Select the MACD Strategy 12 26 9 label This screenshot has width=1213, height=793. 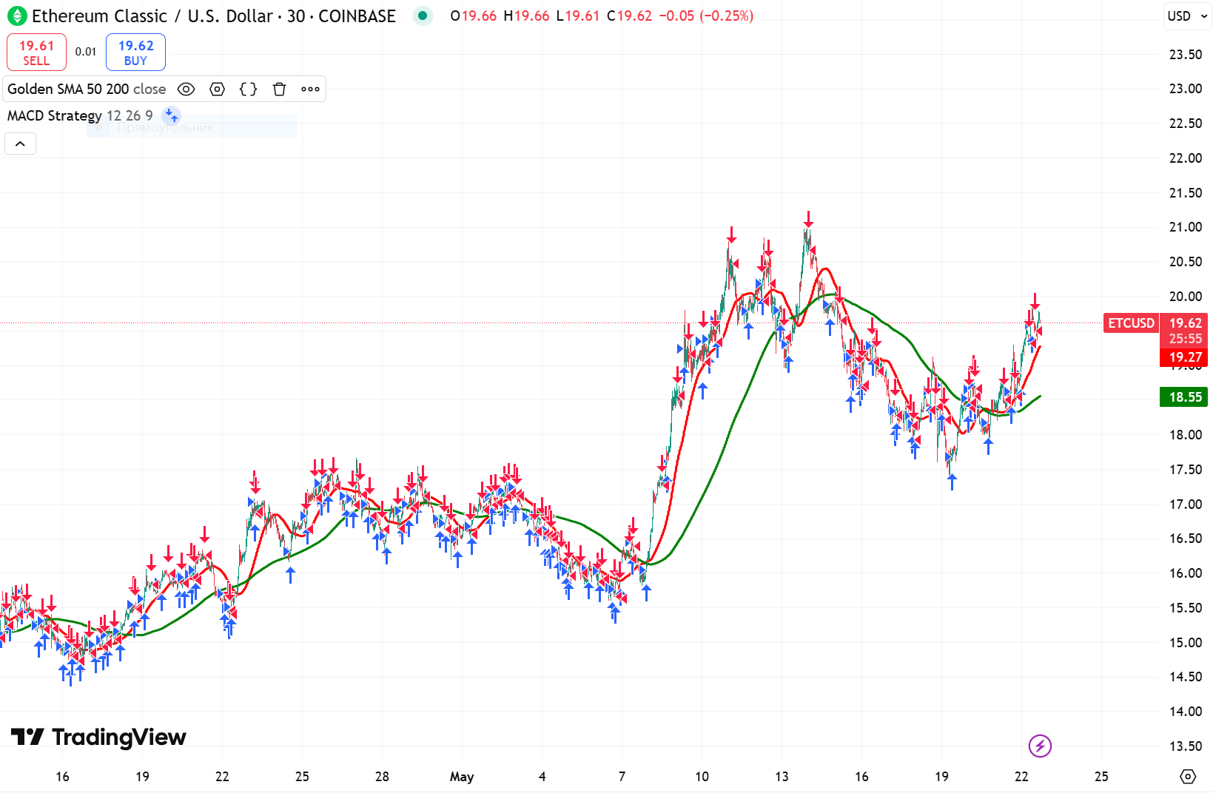[x=80, y=115]
